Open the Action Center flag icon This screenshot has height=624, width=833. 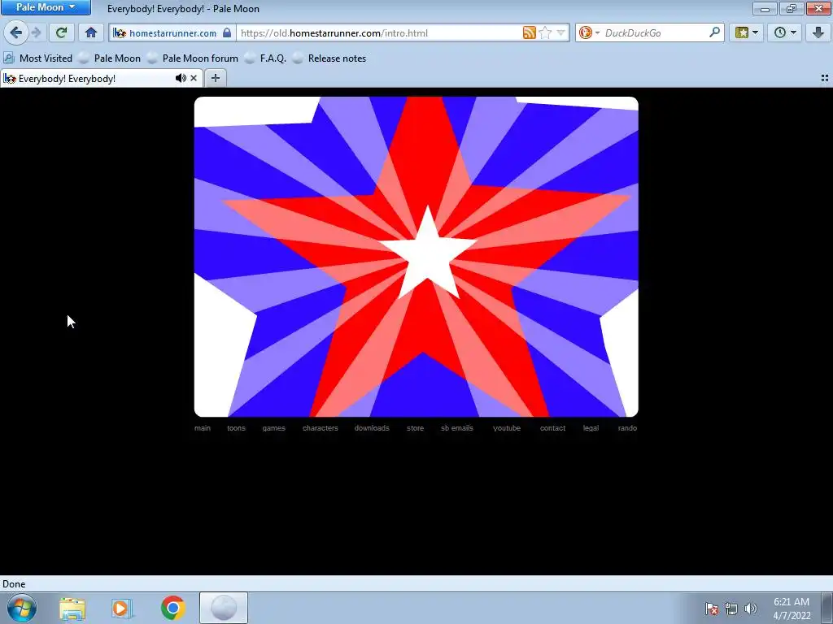pos(711,609)
